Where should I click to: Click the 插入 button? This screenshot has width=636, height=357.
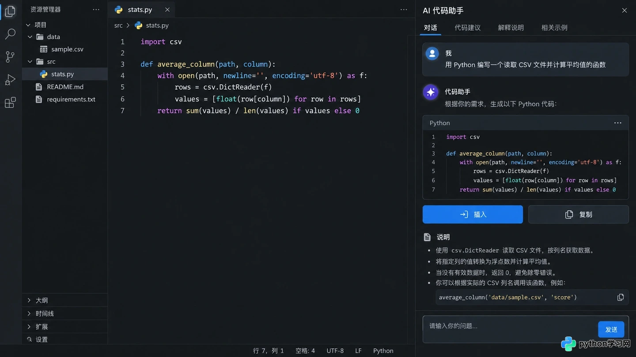pos(473,214)
